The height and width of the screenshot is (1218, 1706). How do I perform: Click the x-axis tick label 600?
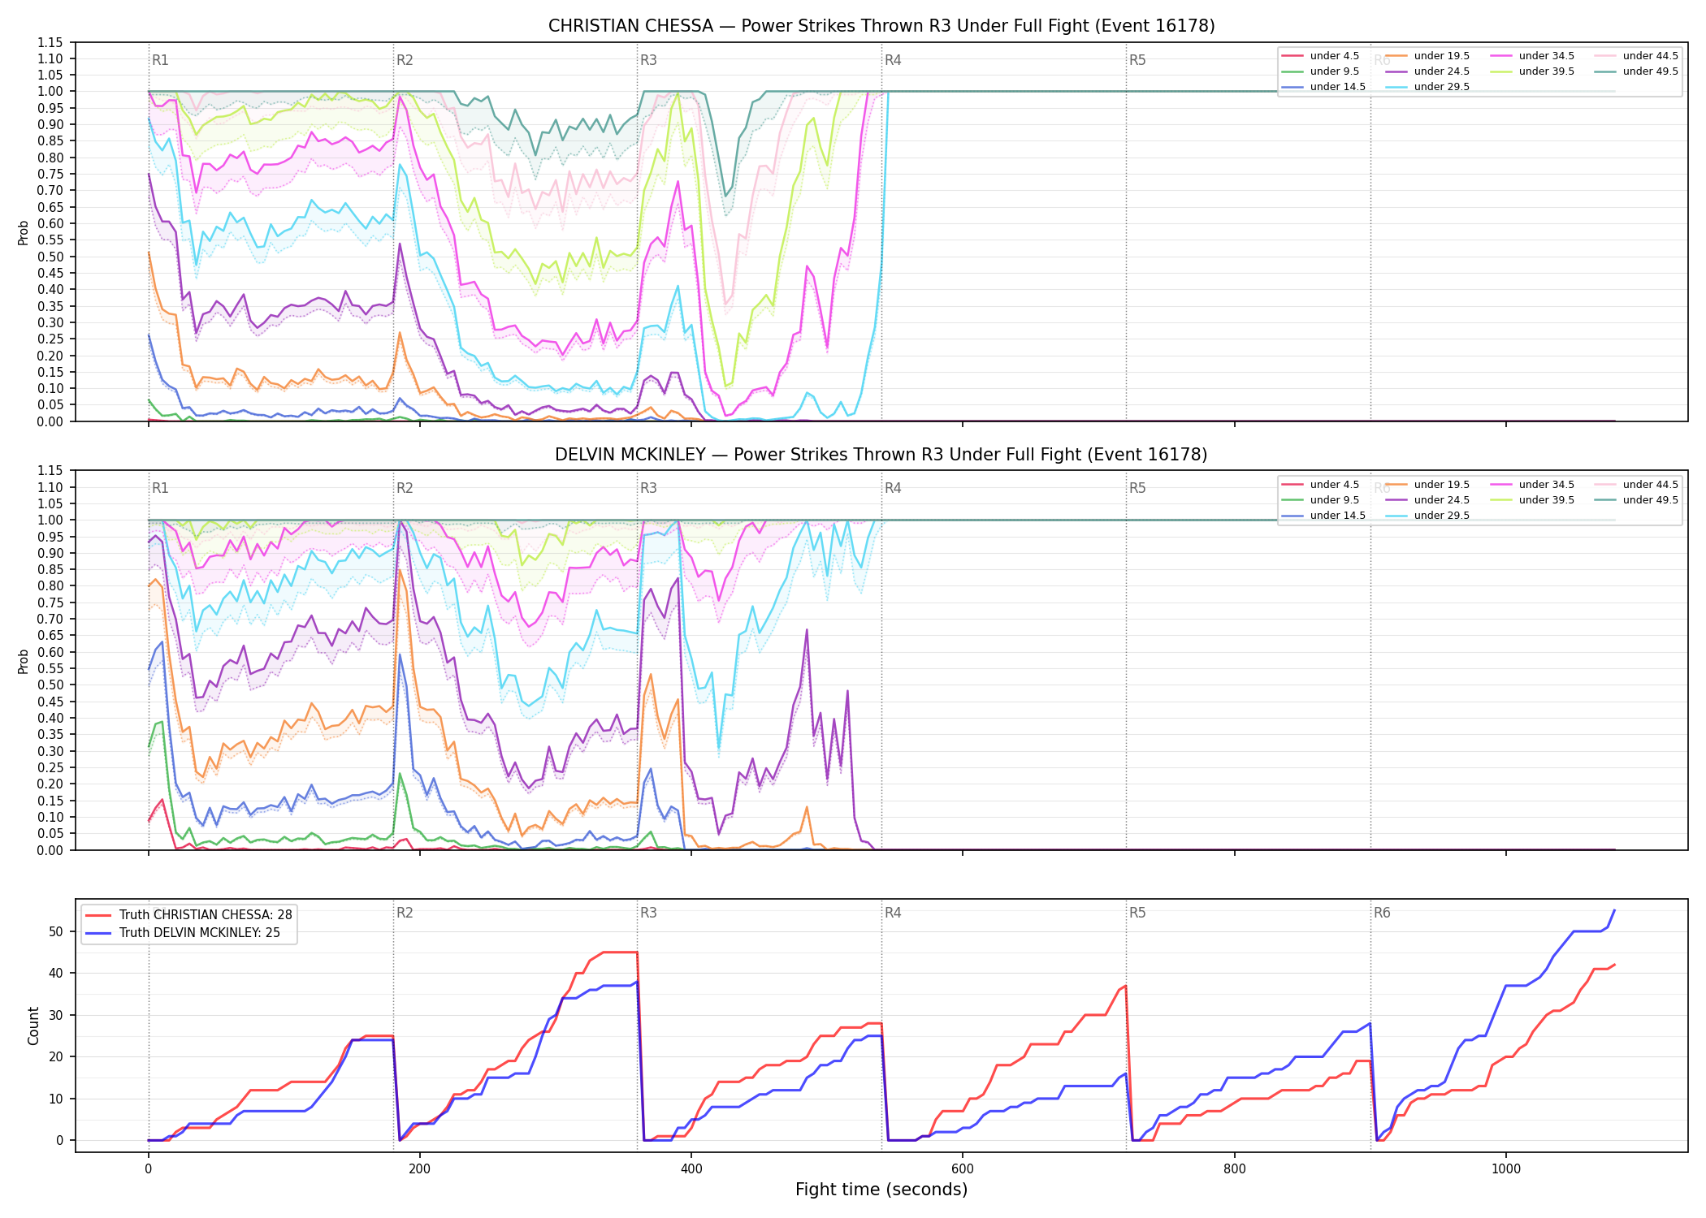tap(963, 1169)
